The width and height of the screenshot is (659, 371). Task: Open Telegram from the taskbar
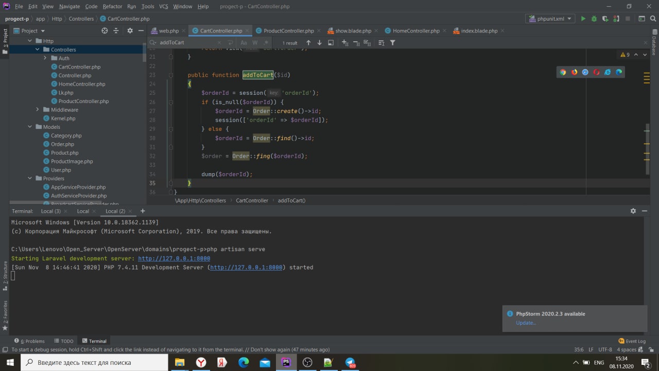point(350,362)
